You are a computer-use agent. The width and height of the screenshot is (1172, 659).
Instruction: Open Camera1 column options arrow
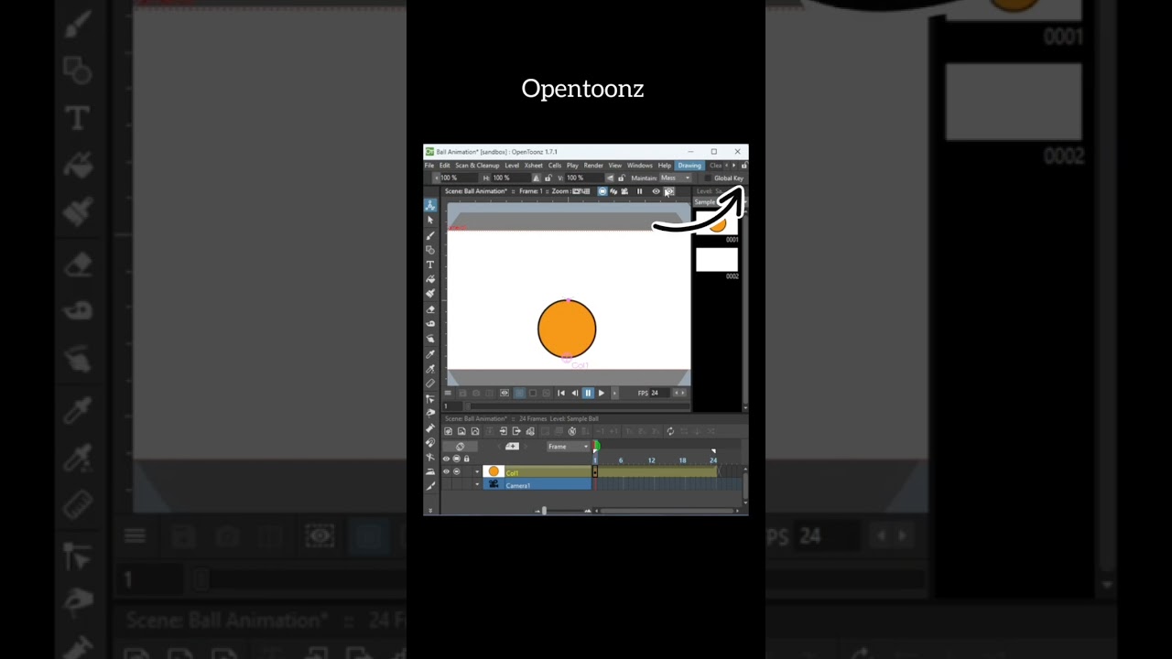(x=477, y=484)
